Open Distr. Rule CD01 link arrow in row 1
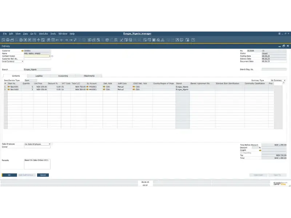The image size is (291, 218). (104, 87)
